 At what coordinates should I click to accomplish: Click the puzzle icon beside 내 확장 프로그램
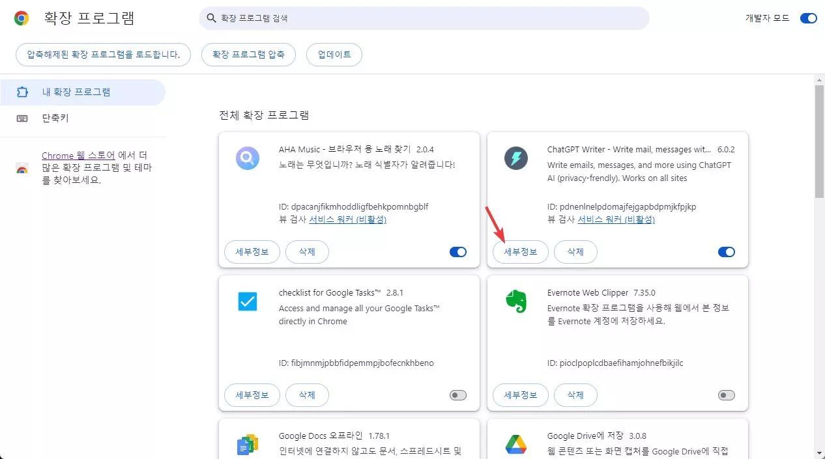(x=22, y=92)
